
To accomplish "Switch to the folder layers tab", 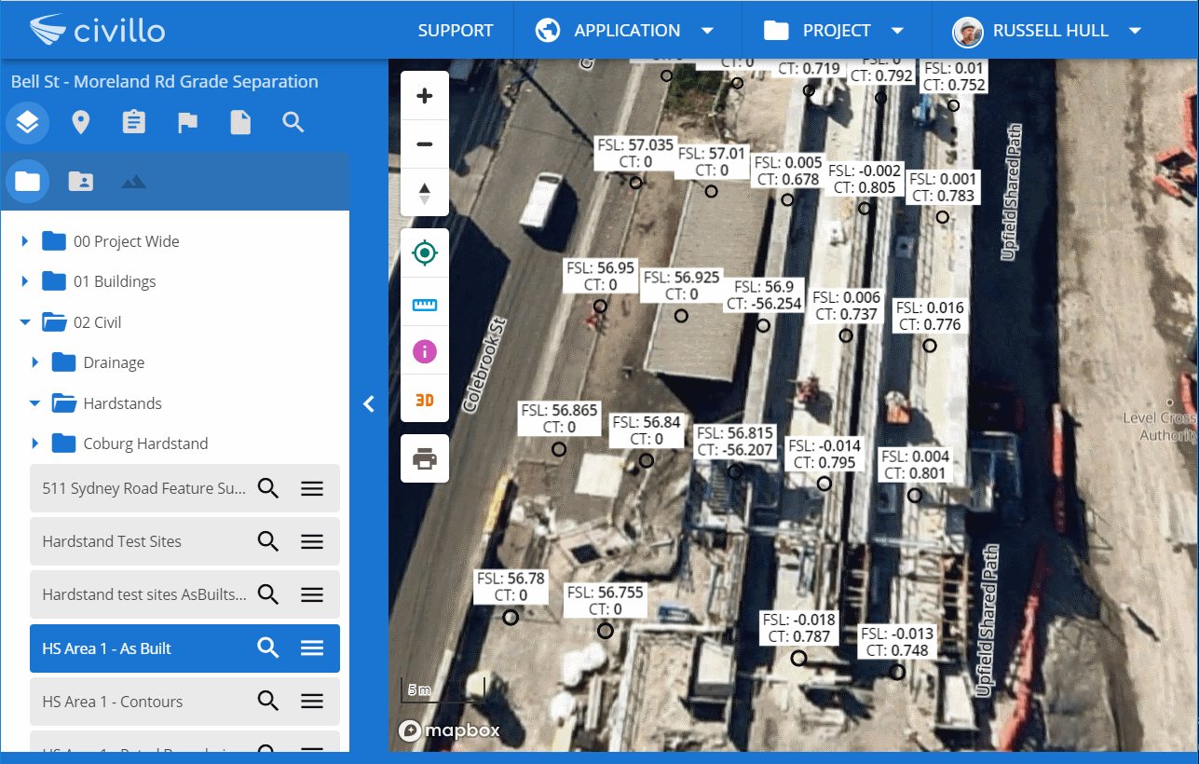I will pos(27,181).
